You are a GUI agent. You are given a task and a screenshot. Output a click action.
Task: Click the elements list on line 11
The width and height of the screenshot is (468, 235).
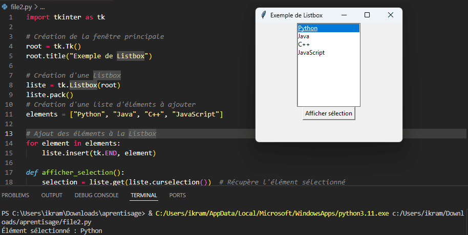pyautogui.click(x=146, y=114)
